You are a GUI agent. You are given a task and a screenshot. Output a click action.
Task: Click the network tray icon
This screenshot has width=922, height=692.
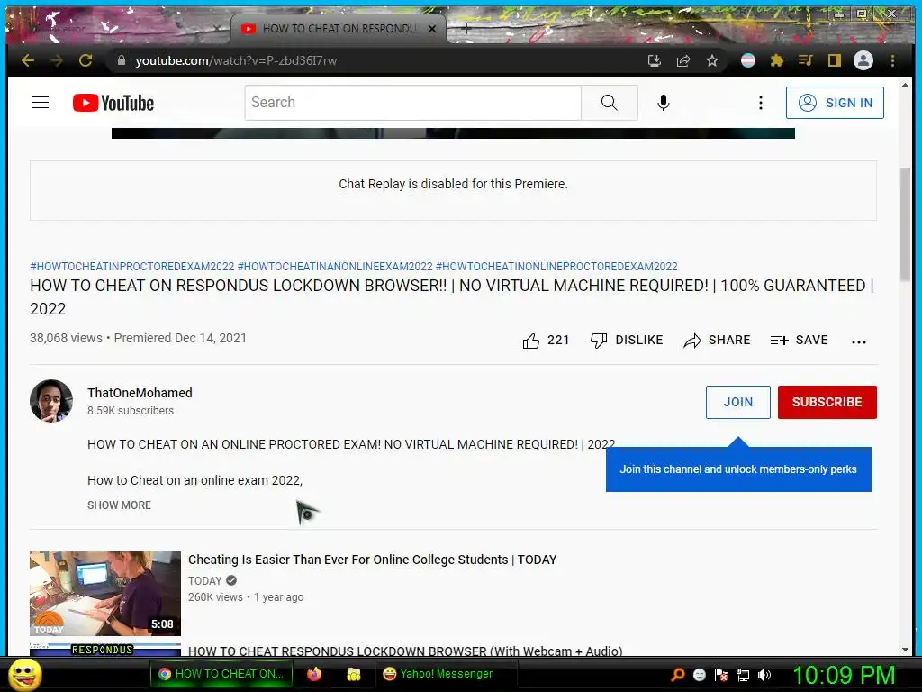(743, 674)
